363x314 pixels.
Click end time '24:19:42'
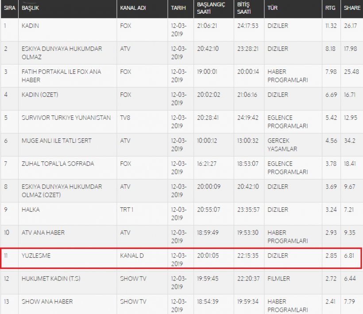[248, 118]
